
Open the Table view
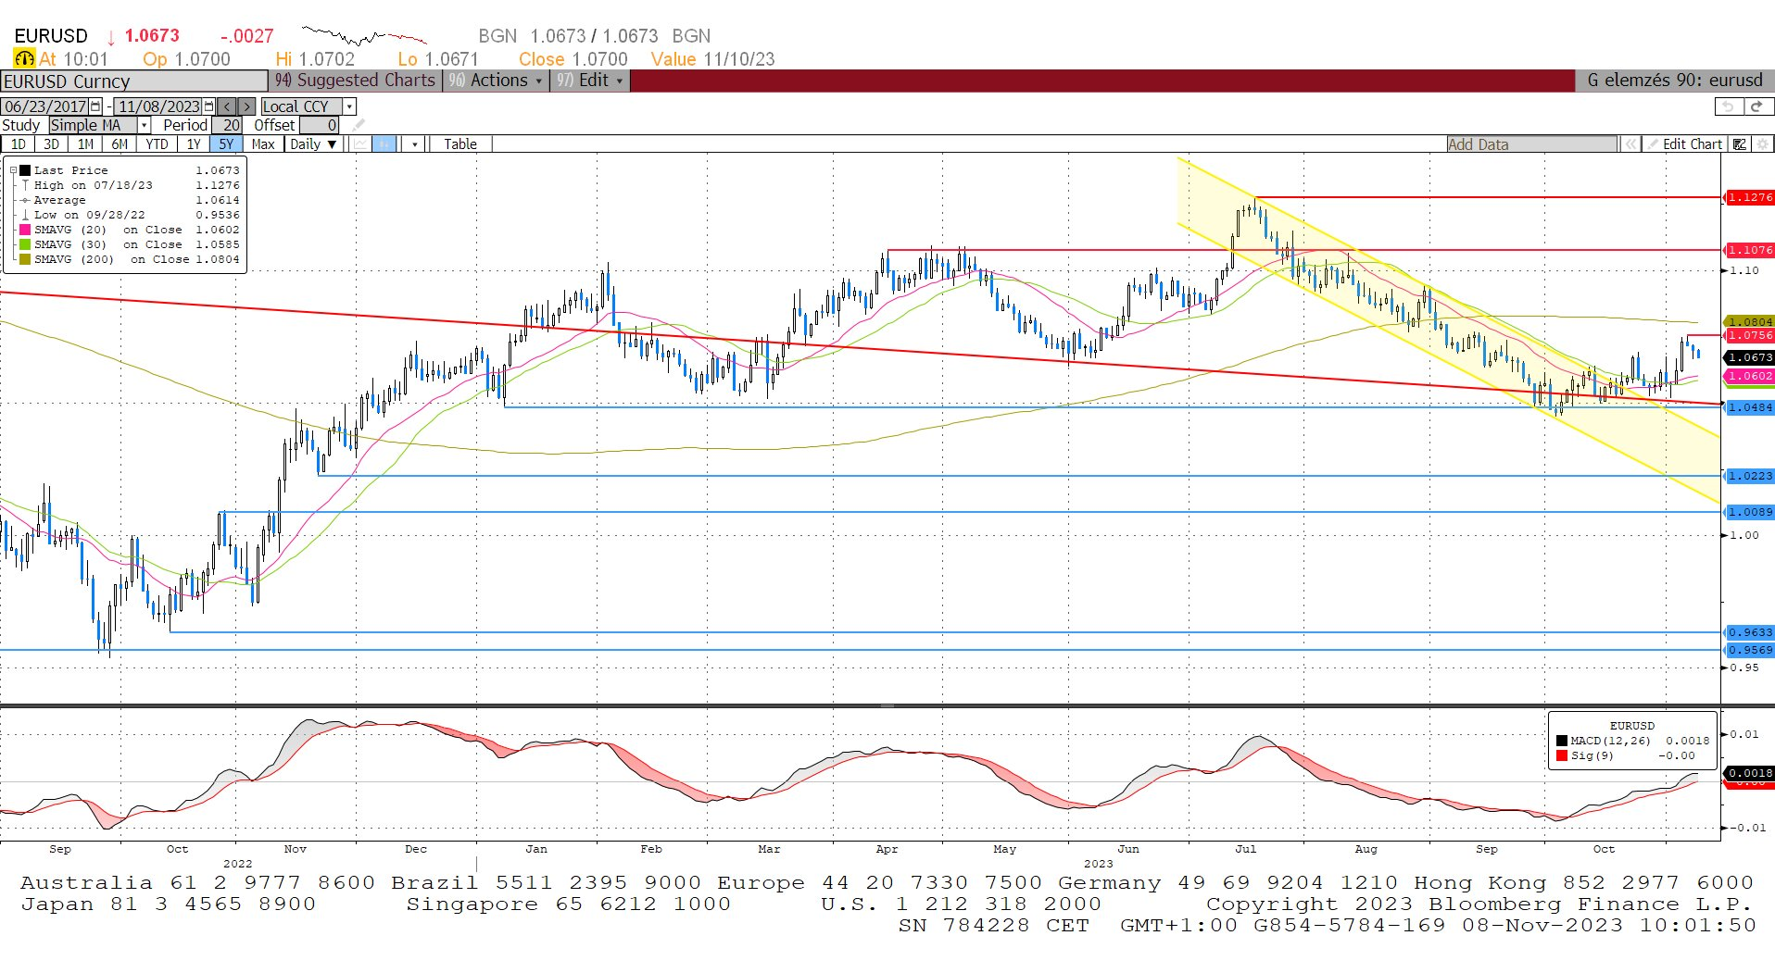point(459,144)
